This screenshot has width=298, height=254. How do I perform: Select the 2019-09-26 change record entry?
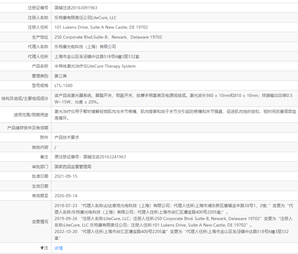(x=173, y=222)
